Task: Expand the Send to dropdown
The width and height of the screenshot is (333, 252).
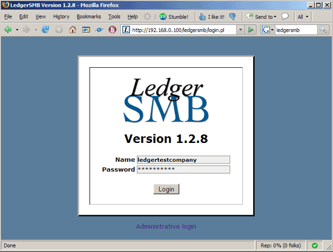Action: pos(275,16)
